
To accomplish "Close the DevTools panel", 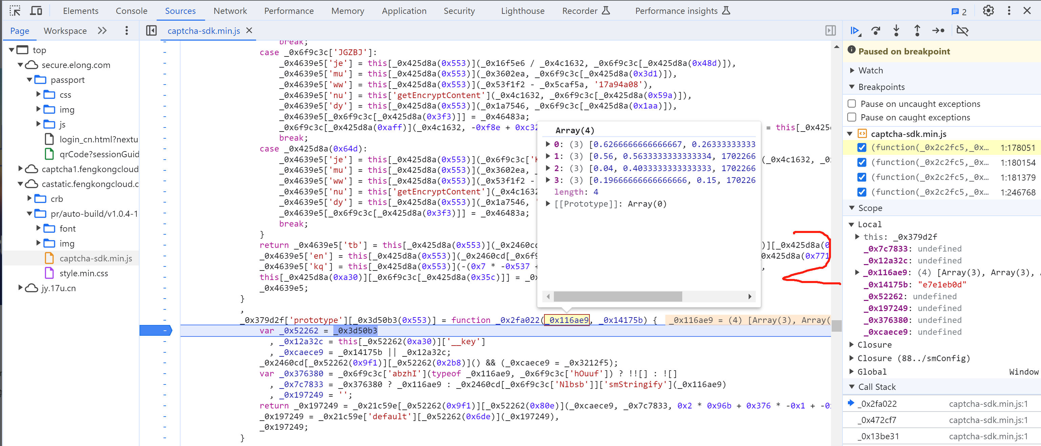I will click(1027, 11).
